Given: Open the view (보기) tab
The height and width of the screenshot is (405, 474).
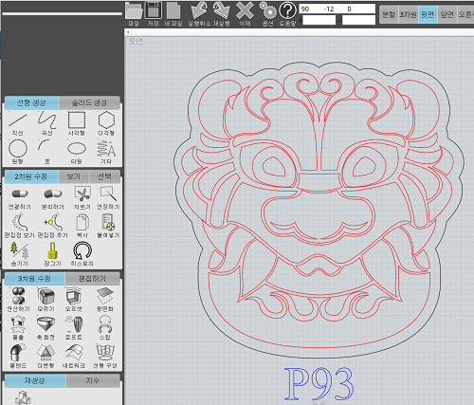Looking at the screenshot, I should point(74,176).
